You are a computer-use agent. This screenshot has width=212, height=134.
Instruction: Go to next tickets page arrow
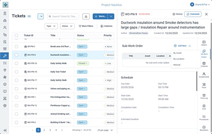pos(62,130)
